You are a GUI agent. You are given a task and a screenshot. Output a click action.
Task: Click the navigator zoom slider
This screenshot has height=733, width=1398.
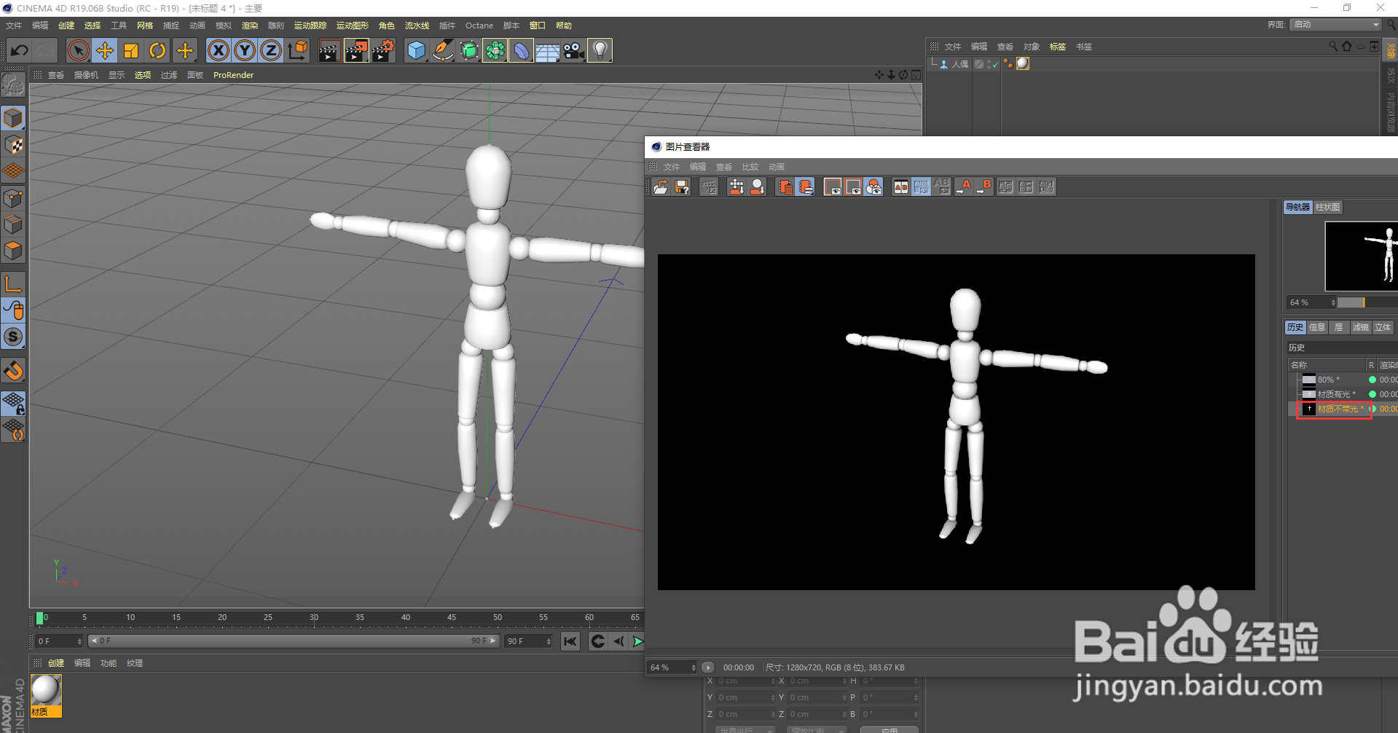click(1367, 302)
